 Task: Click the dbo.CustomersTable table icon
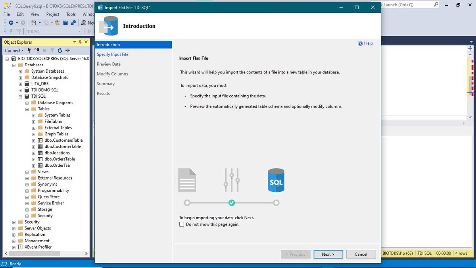(x=40, y=140)
